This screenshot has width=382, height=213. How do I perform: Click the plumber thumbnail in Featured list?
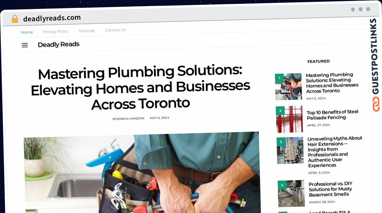tap(288, 86)
